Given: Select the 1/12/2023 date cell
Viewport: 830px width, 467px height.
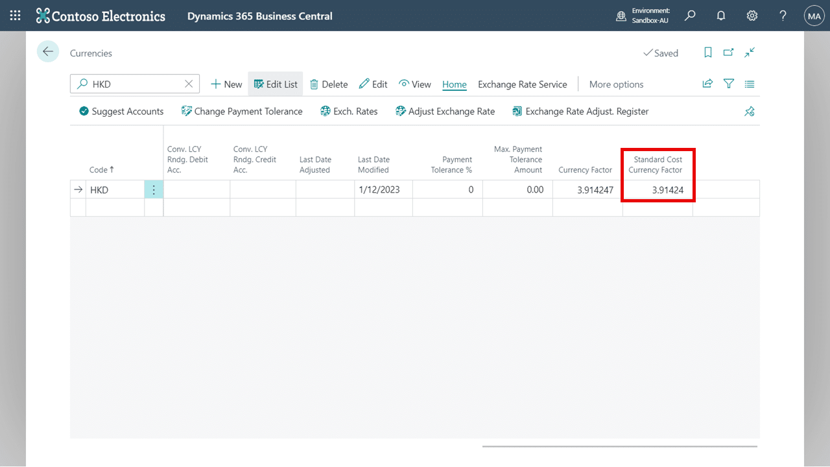Looking at the screenshot, I should [x=383, y=190].
